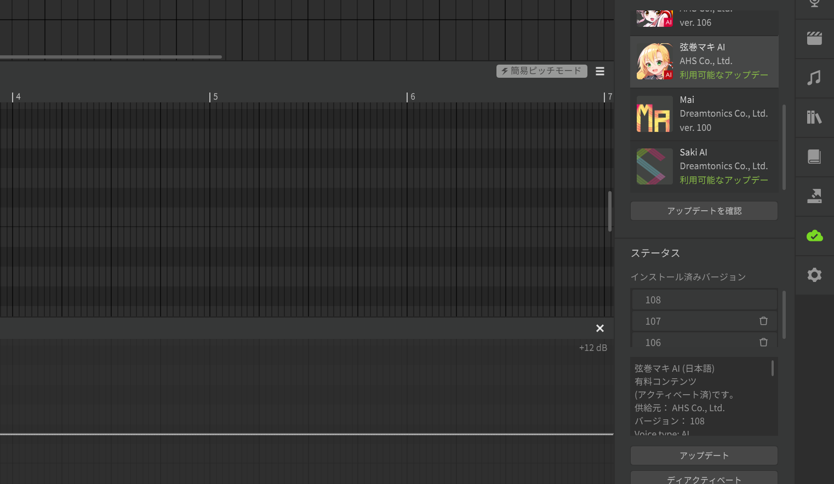Open the dictionary book panel icon

(814, 157)
